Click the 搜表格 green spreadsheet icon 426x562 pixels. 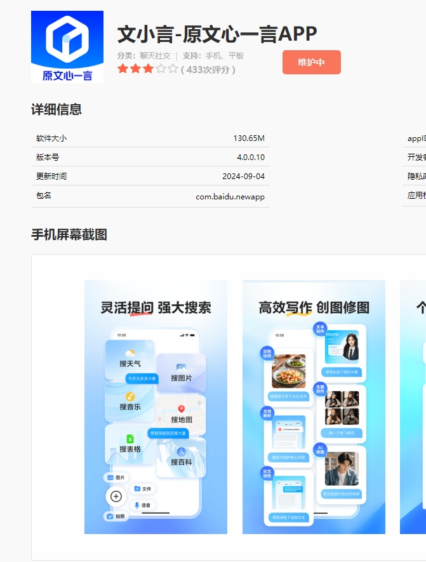(x=130, y=439)
